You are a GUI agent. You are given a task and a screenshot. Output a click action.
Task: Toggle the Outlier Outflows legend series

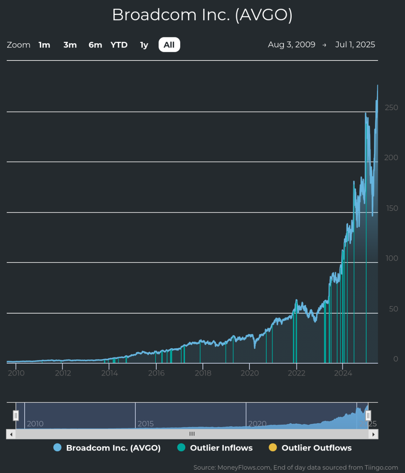click(x=310, y=448)
